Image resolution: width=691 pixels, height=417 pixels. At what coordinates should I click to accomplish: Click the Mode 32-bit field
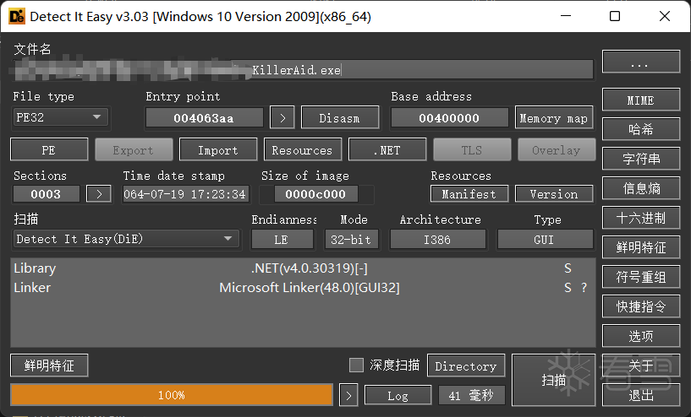point(351,240)
